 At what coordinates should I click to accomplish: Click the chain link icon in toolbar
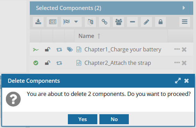click(104, 22)
